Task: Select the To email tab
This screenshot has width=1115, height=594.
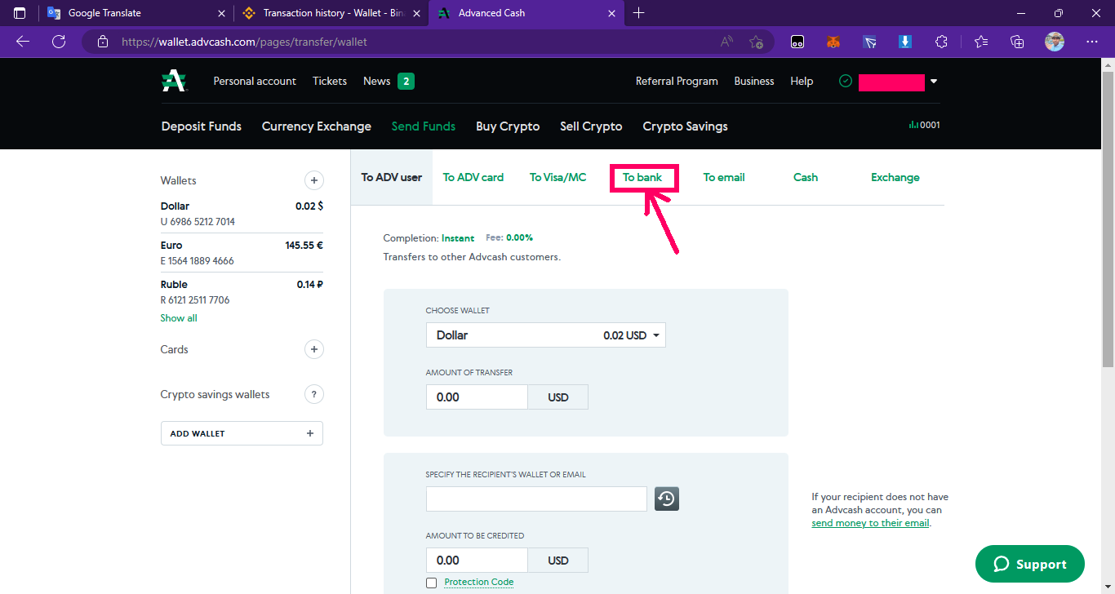Action: [724, 177]
